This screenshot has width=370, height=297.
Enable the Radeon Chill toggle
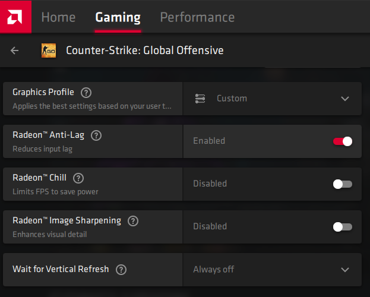pos(343,184)
